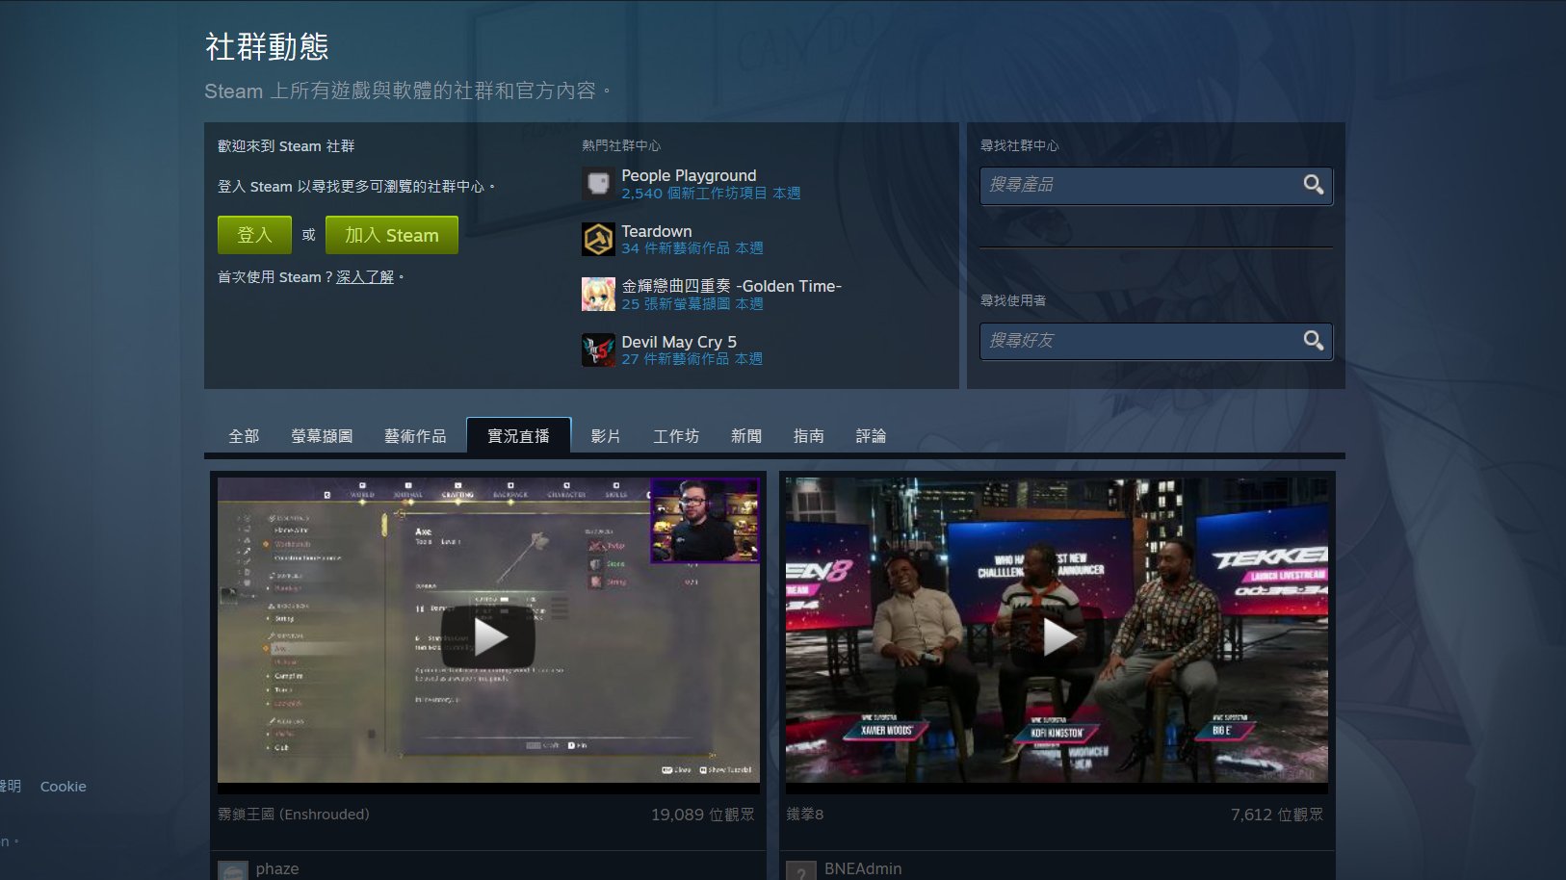The width and height of the screenshot is (1566, 880).
Task: Click 2,540 個新工作坊項目 本週 text
Action: click(711, 194)
